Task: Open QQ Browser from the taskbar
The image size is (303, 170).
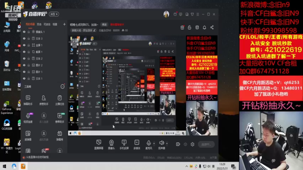Action: pyautogui.click(x=14, y=166)
